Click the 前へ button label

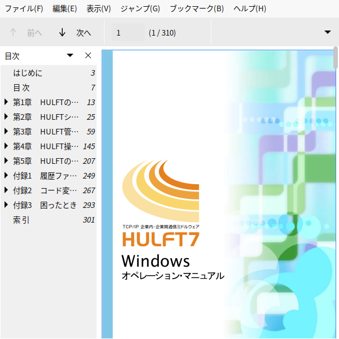click(x=34, y=33)
